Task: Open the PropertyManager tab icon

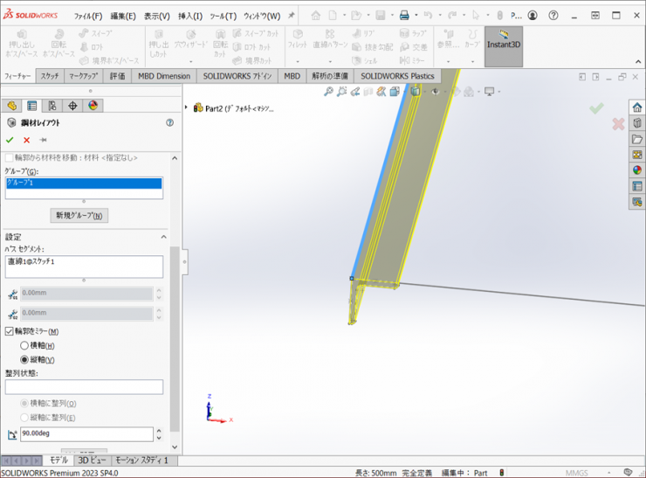Action: coord(32,106)
